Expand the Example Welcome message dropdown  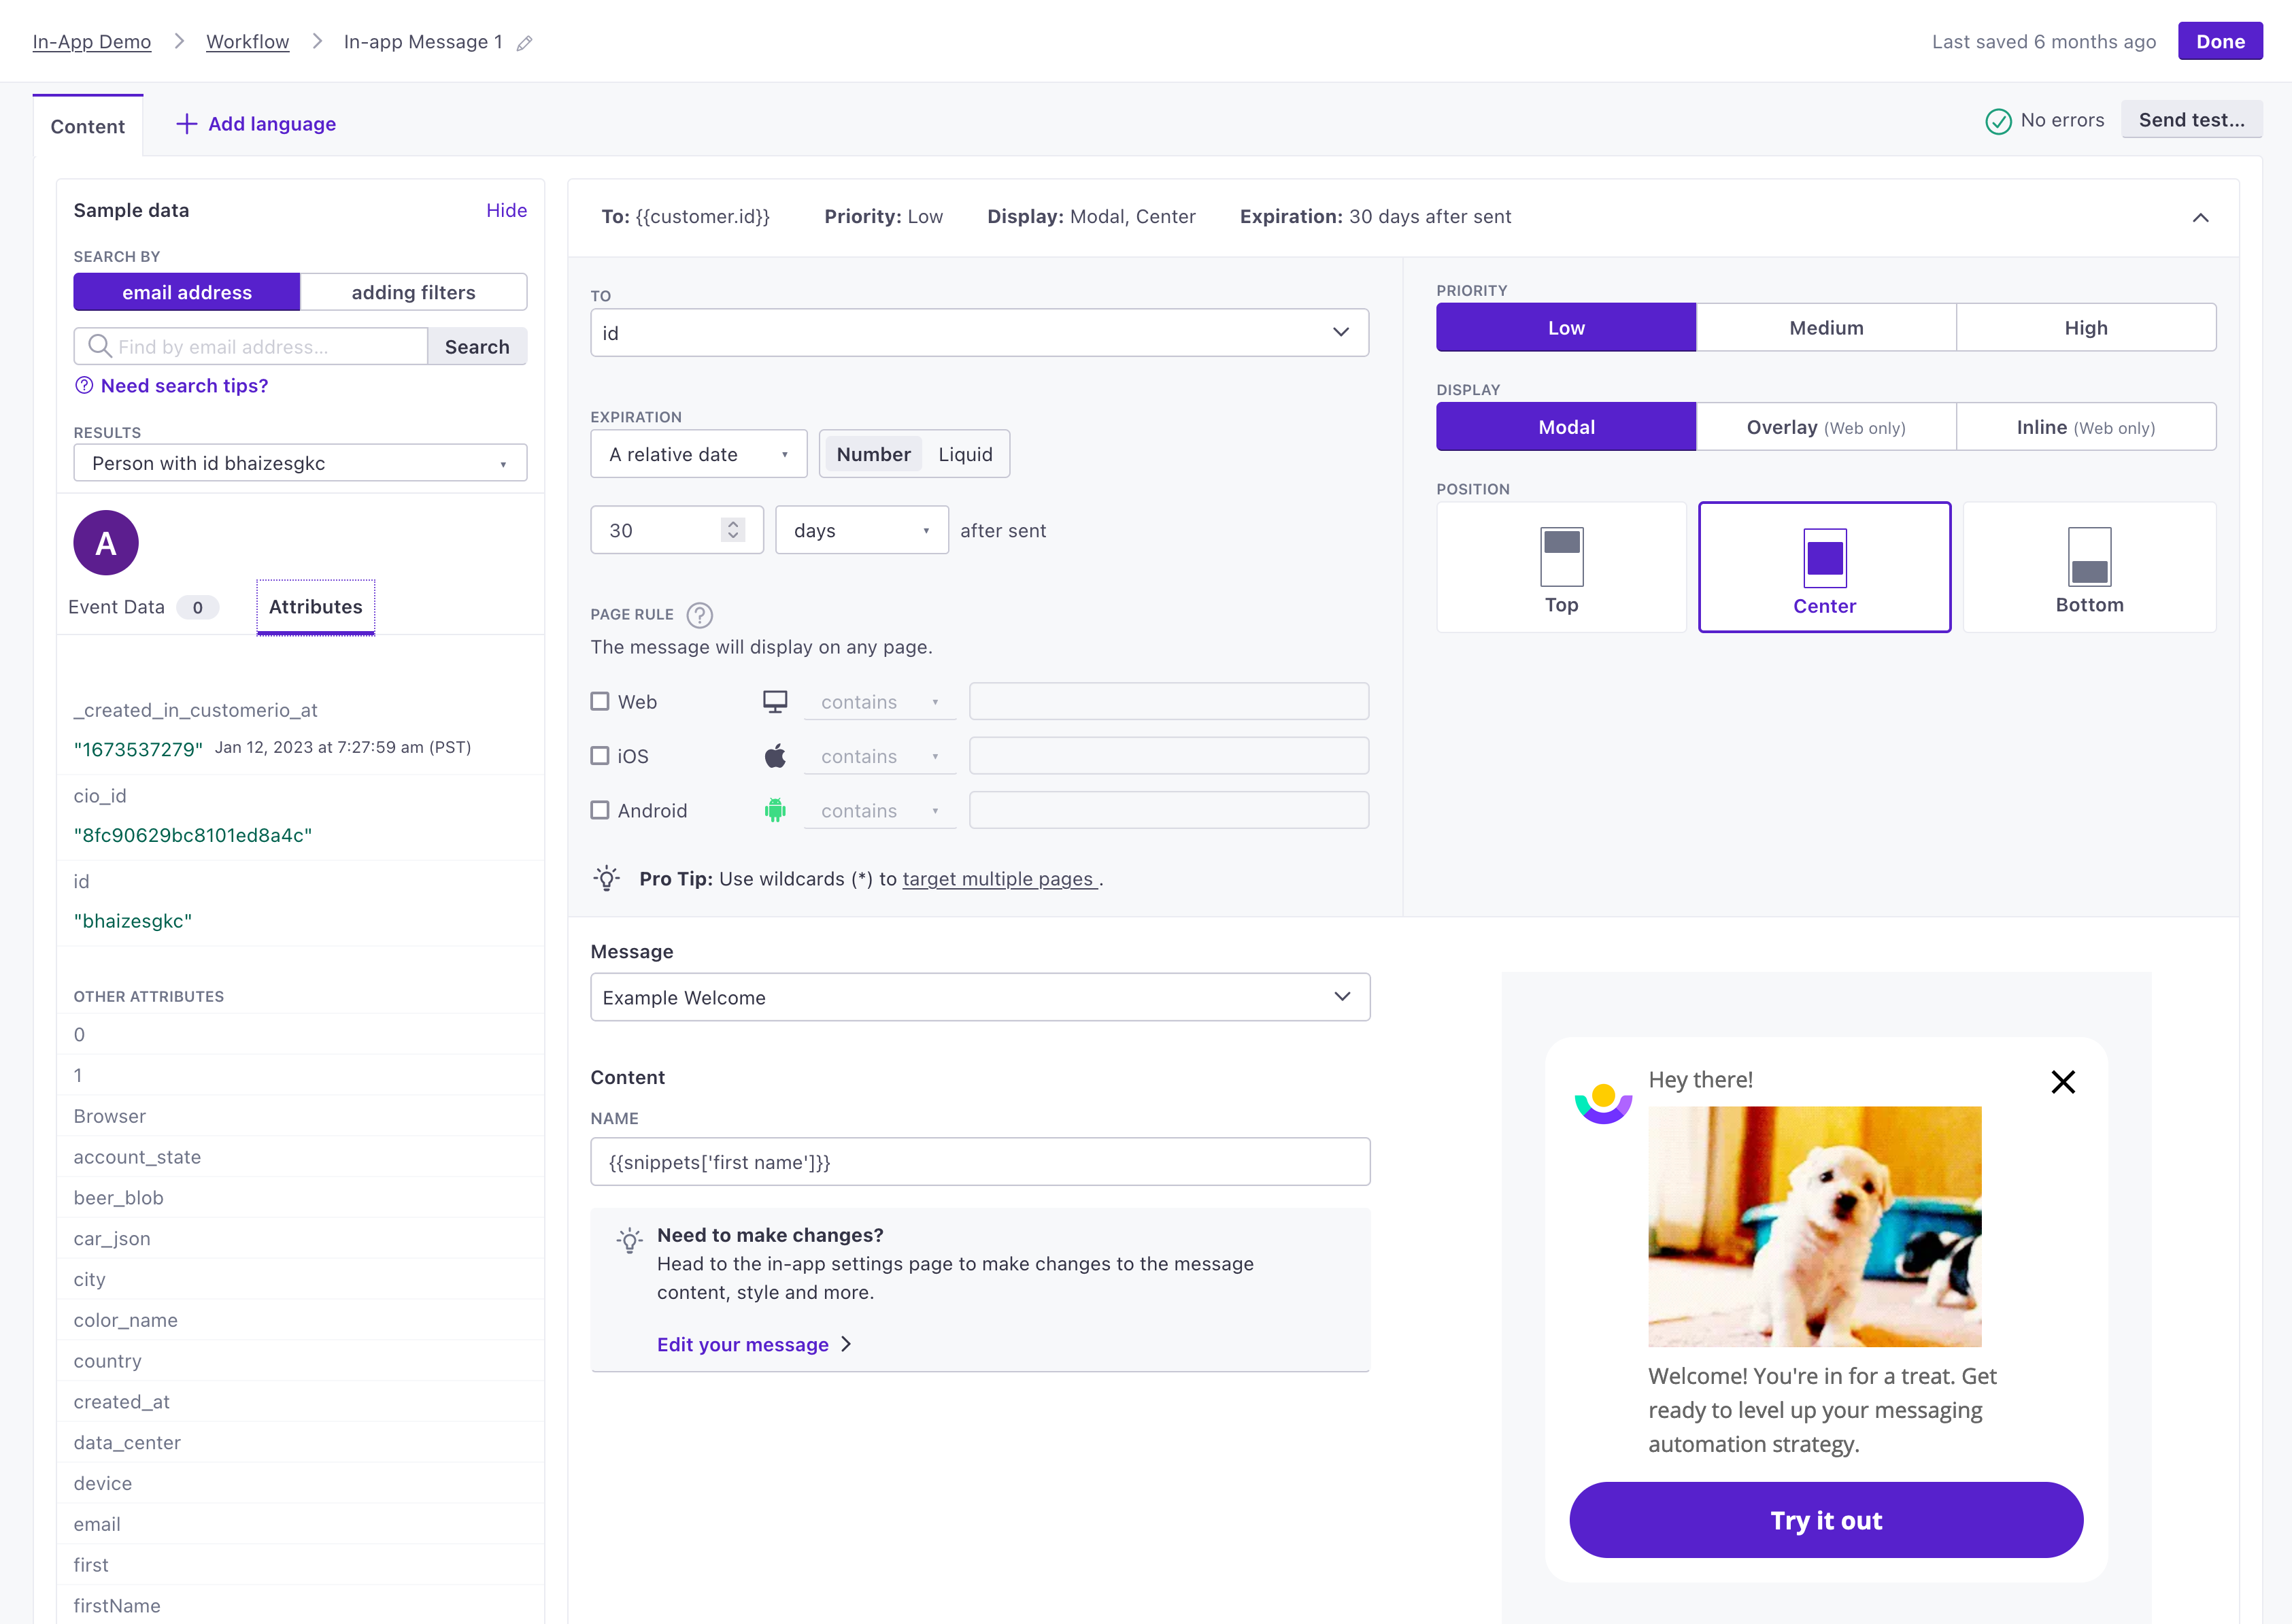(979, 996)
